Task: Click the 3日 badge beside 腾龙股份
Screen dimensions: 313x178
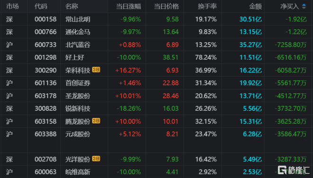Action: coord(96,121)
